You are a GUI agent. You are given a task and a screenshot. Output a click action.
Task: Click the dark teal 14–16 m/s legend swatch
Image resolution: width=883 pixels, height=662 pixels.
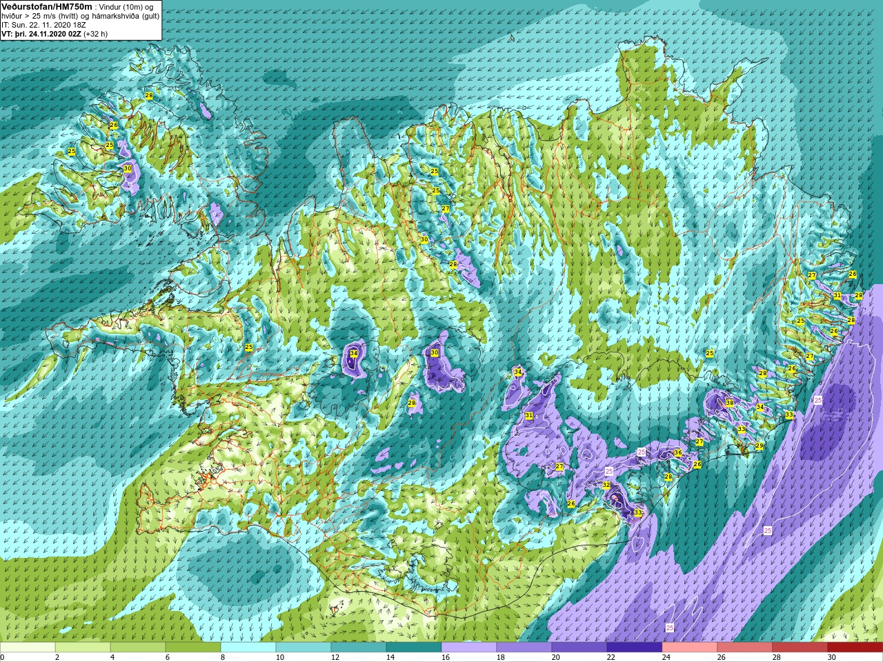click(414, 648)
